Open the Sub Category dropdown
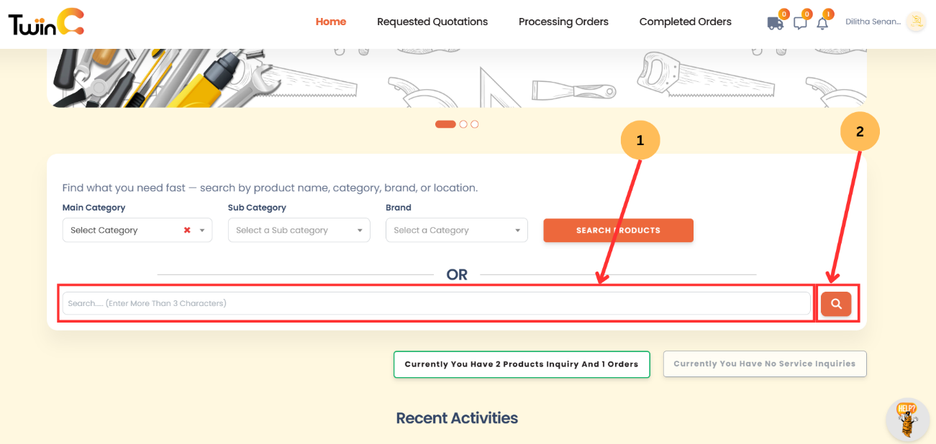 pyautogui.click(x=299, y=230)
